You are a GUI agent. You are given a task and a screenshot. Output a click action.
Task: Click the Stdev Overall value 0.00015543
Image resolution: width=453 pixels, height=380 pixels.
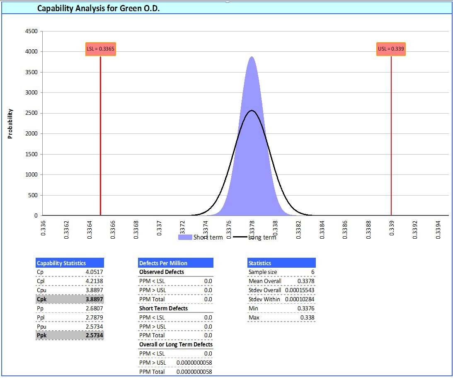point(300,290)
